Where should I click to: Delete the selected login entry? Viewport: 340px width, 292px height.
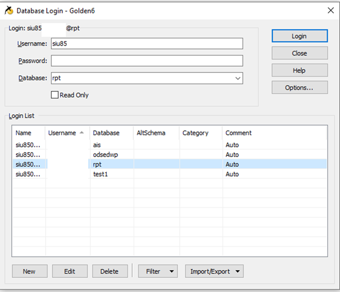pyautogui.click(x=110, y=271)
